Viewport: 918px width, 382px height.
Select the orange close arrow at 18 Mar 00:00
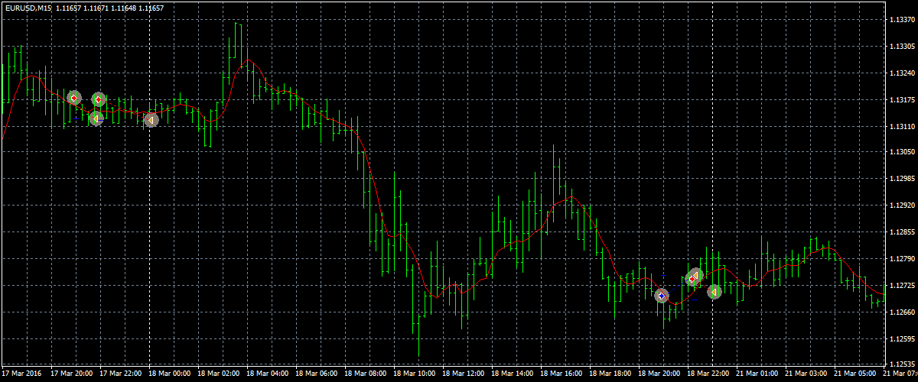(x=151, y=119)
